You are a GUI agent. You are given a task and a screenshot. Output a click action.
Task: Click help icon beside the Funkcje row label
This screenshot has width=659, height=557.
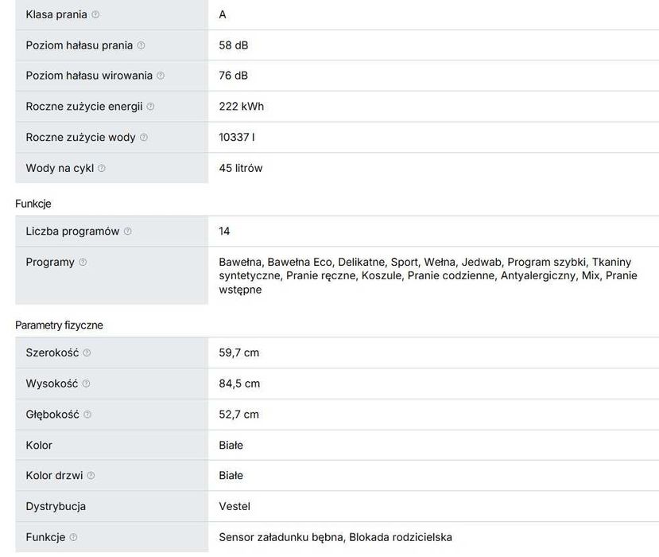(73, 538)
